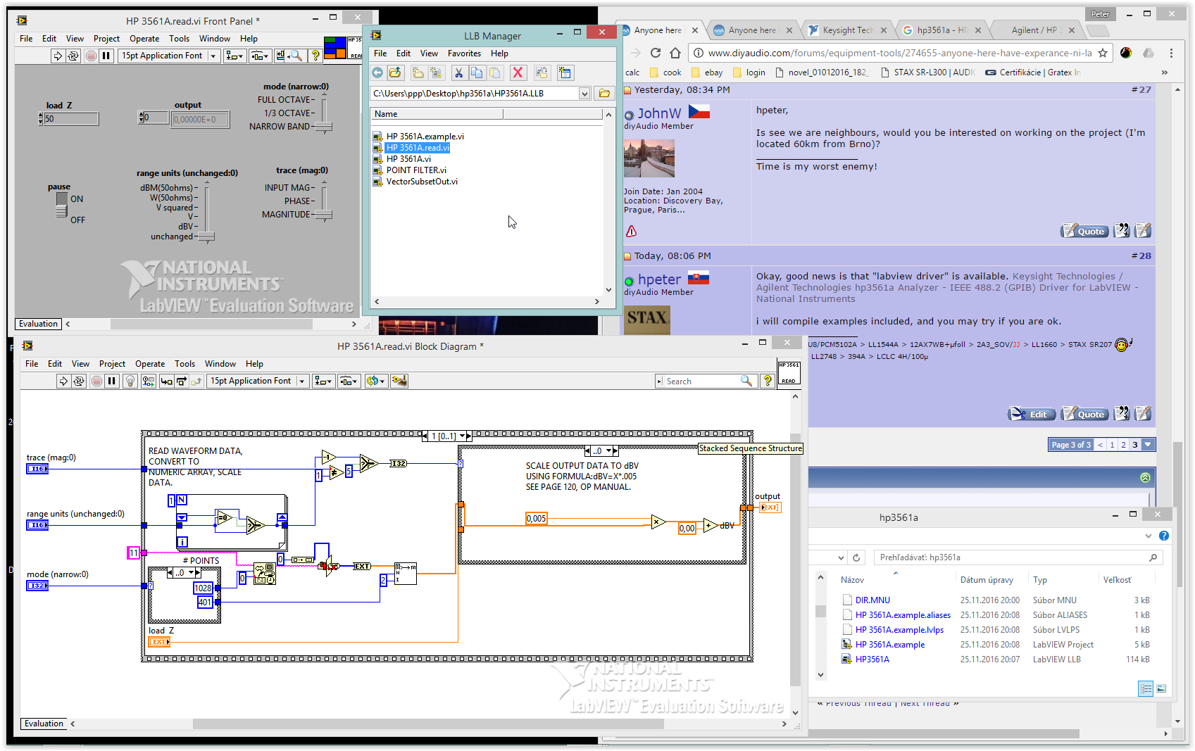The image size is (1195, 751).
Task: Click Run arrow in Block Diagram toolbar
Action: pyautogui.click(x=63, y=381)
